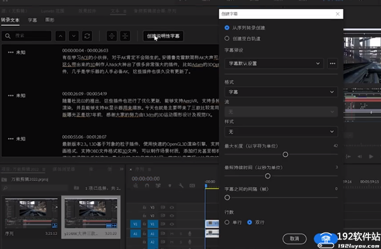The image size is (381, 249).
Task: Toggle visibility eye on track V1
Action: click(172, 224)
